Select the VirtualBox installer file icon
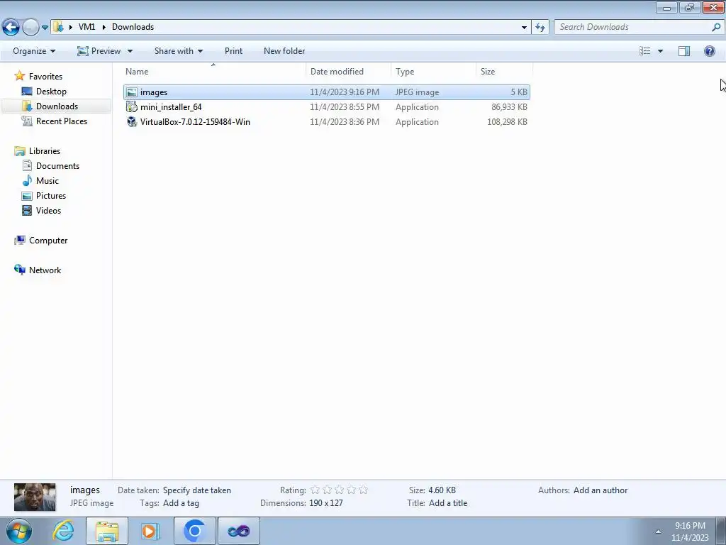 click(x=132, y=122)
